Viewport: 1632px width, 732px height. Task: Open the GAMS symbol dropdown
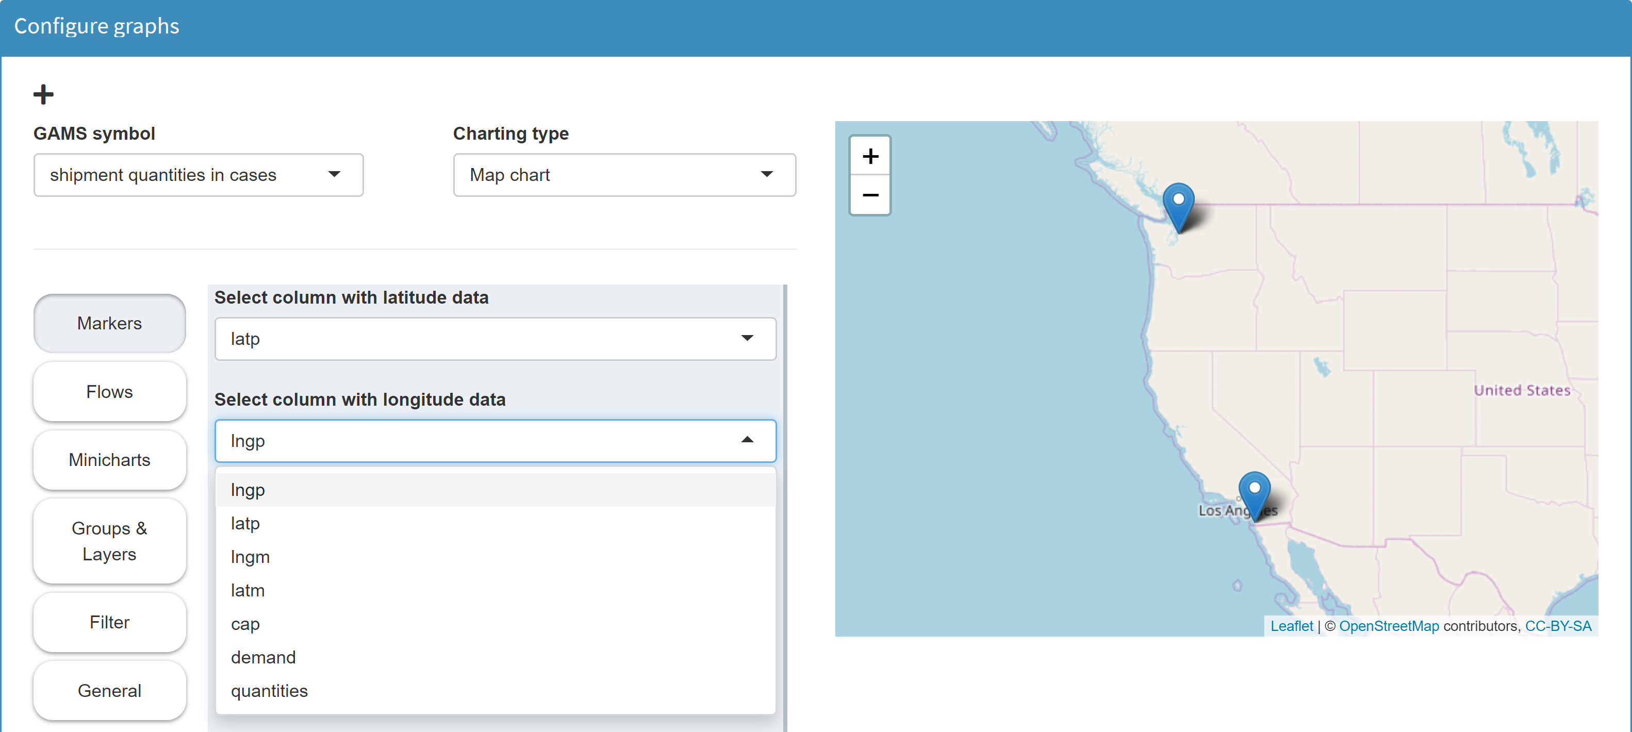pyautogui.click(x=197, y=175)
